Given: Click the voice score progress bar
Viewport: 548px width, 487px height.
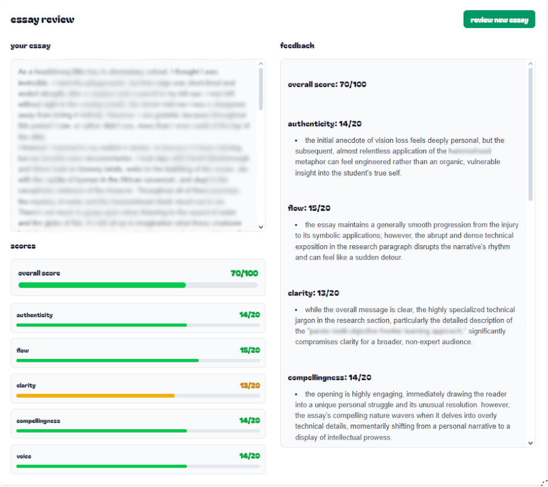Looking at the screenshot, I should click(138, 466).
